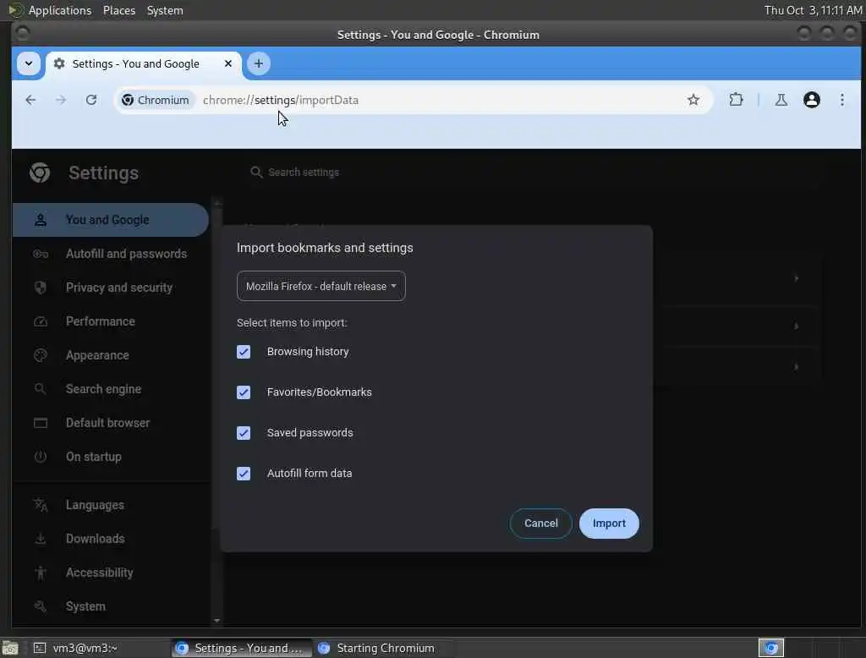The image size is (866, 658).
Task: Open the tab search dropdown arrow
Action: point(29,63)
